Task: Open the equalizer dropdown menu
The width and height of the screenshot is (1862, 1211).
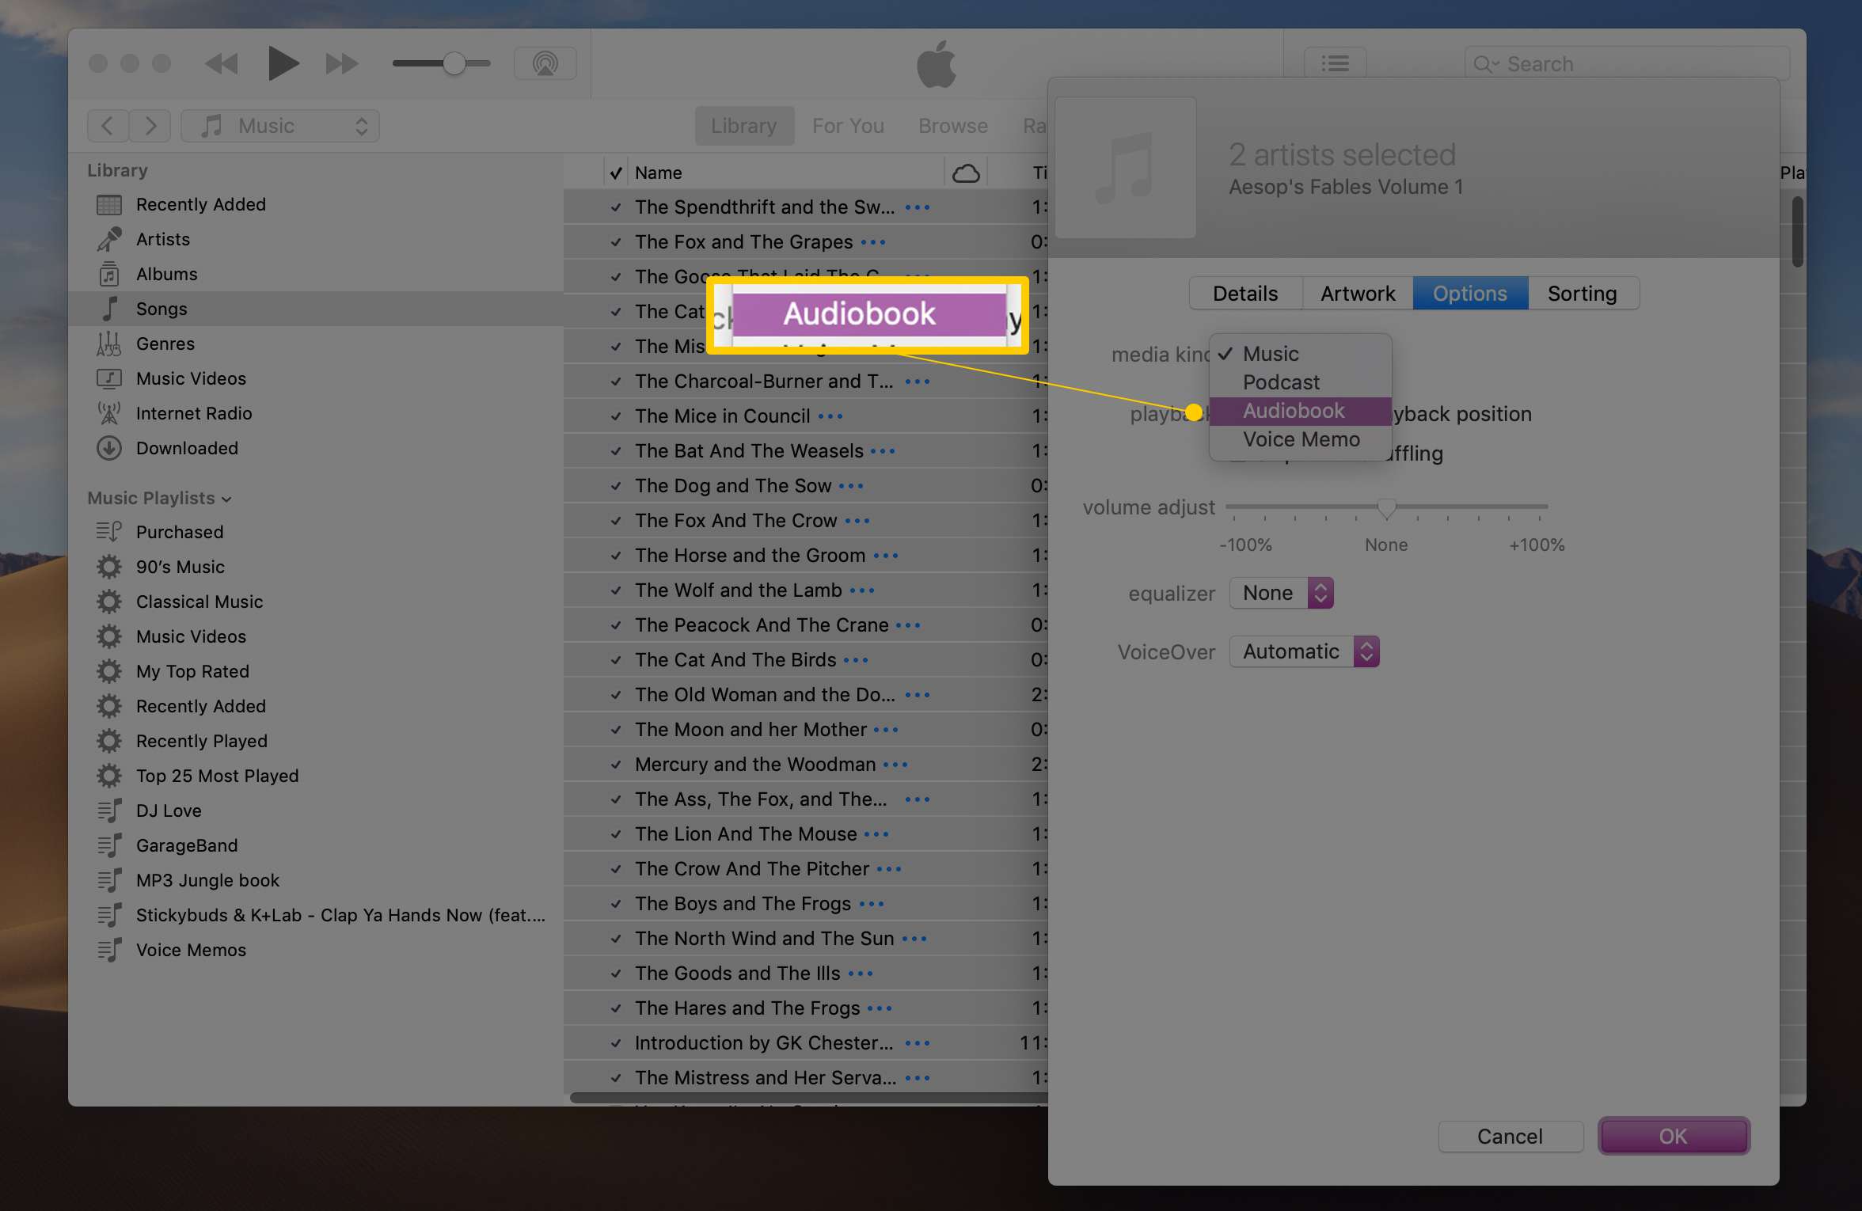Action: point(1280,592)
